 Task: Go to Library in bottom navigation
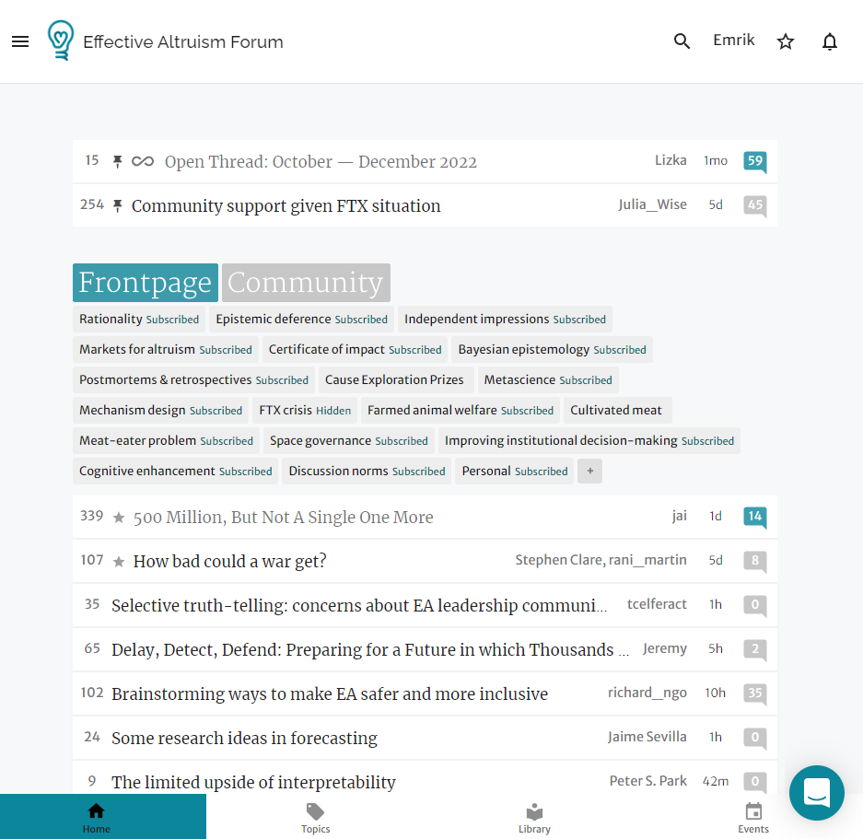pos(534,818)
